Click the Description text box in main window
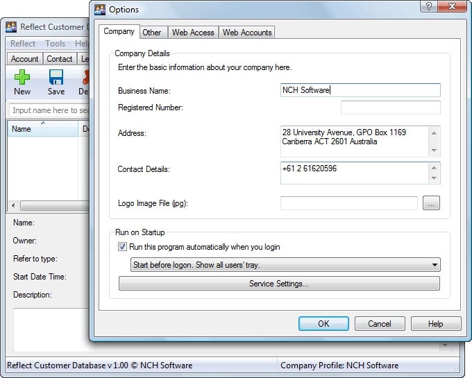The image size is (472, 378). click(x=51, y=330)
